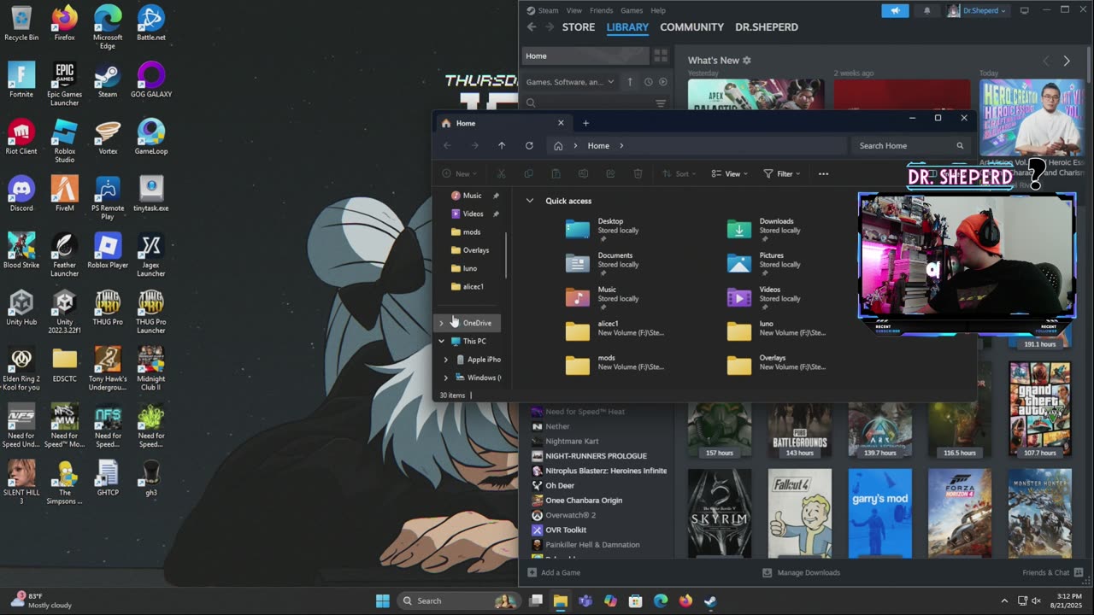Select the Unity Hub desktop icon
The width and height of the screenshot is (1094, 615).
21,307
